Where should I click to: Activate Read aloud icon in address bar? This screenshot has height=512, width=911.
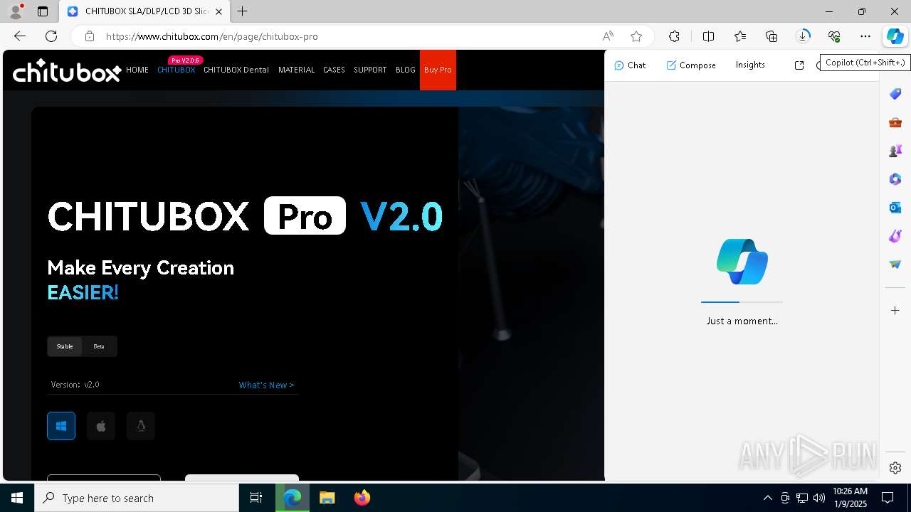click(x=608, y=36)
